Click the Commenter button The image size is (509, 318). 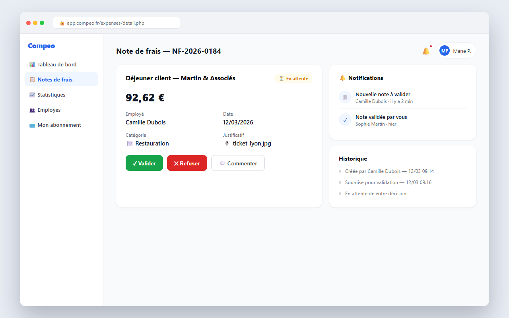point(238,163)
